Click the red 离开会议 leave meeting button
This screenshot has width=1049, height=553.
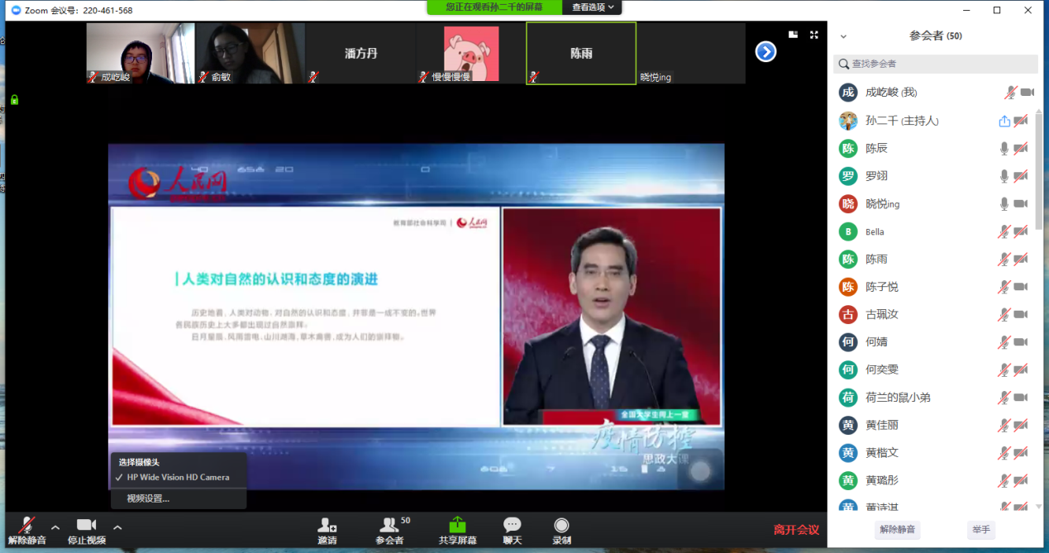pos(795,530)
